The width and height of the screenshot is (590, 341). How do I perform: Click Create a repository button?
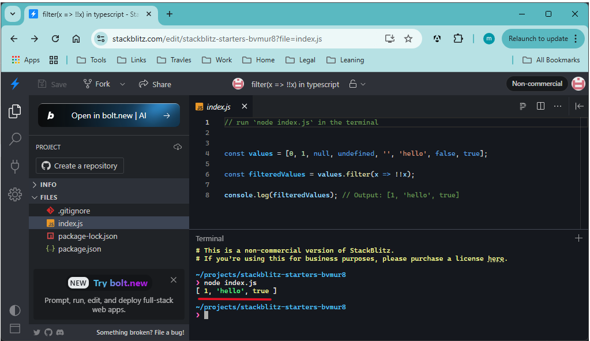click(x=80, y=166)
